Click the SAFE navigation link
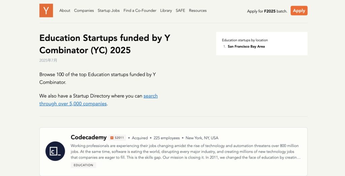Image resolution: width=345 pixels, height=176 pixels. [180, 10]
